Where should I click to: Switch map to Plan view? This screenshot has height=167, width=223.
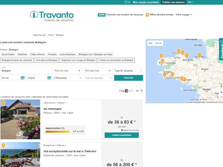tap(151, 43)
